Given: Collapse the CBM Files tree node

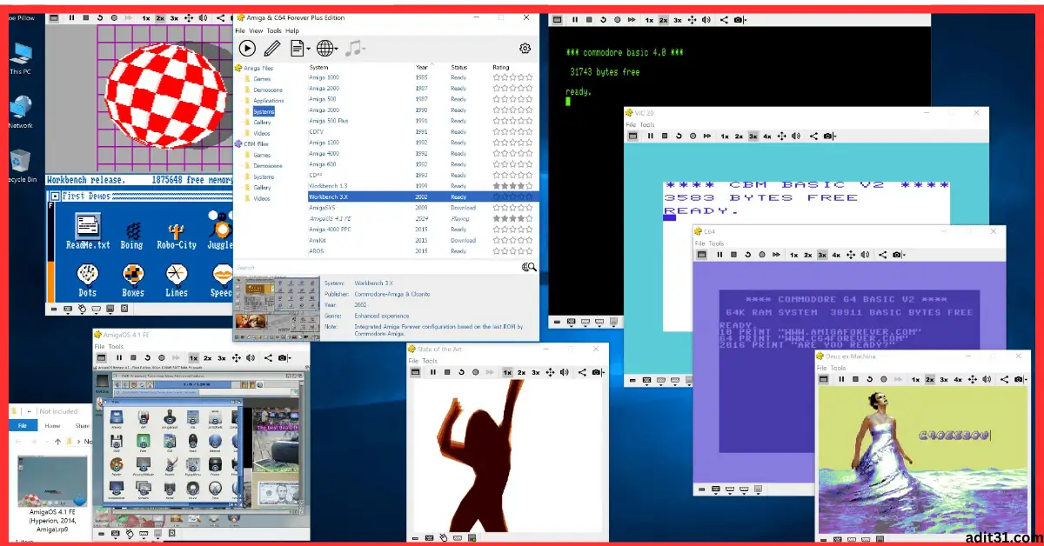Looking at the screenshot, I should point(238,143).
